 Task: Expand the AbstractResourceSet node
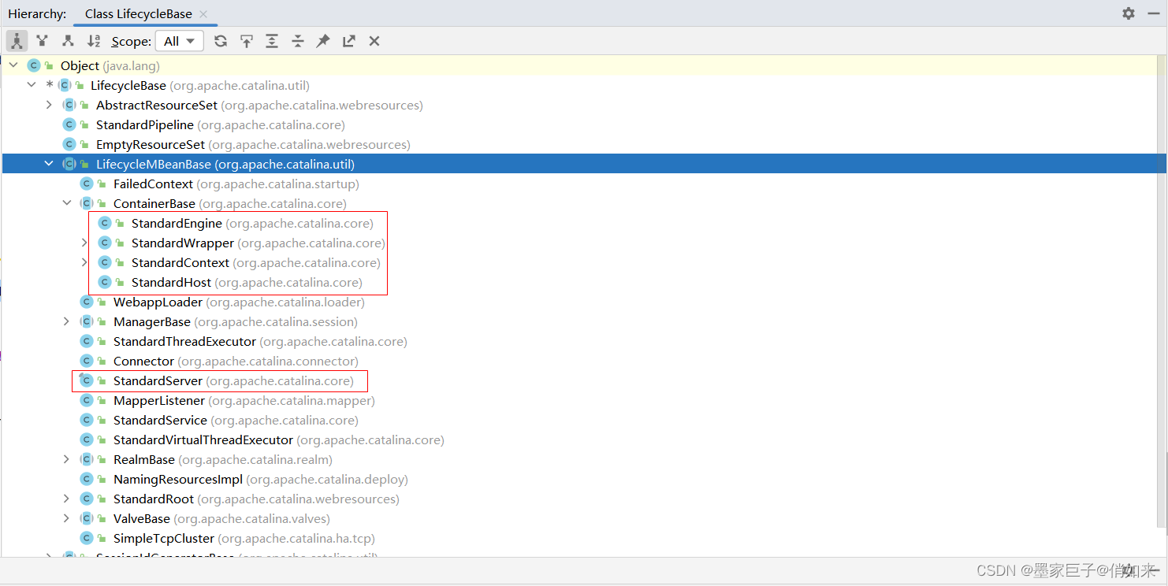(x=49, y=105)
